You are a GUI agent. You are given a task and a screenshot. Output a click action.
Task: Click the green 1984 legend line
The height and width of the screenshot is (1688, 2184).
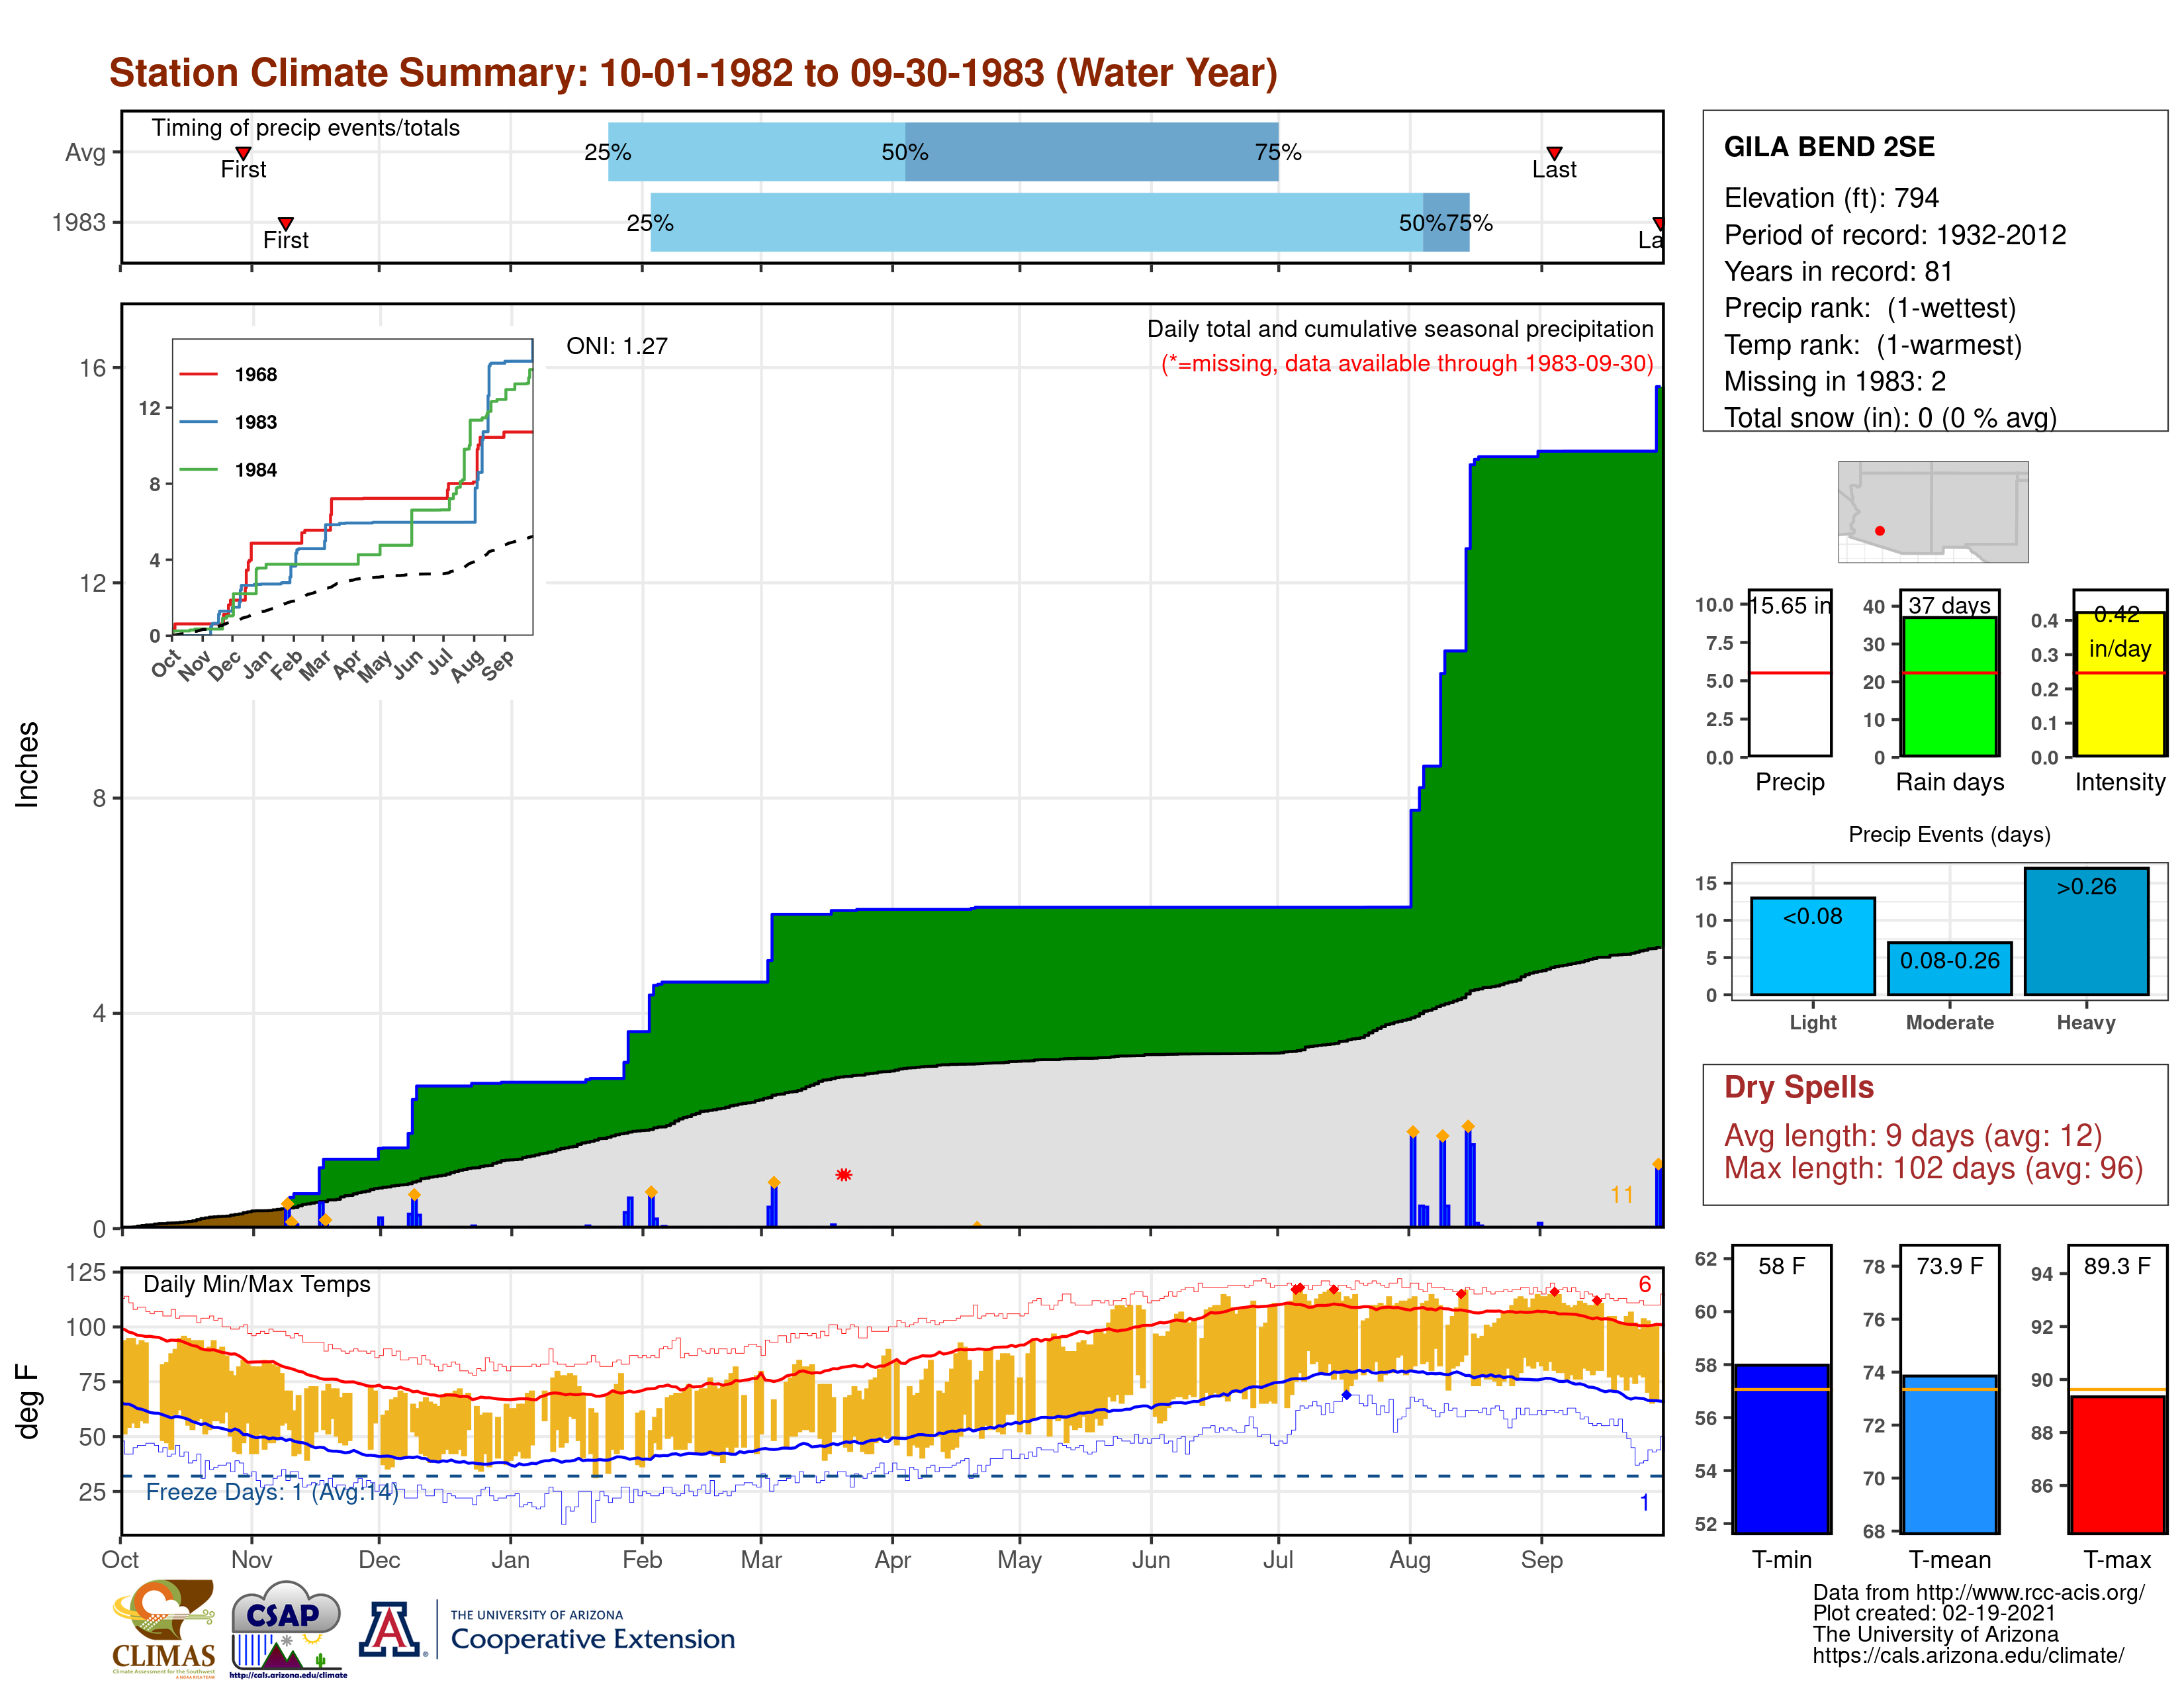198,469
